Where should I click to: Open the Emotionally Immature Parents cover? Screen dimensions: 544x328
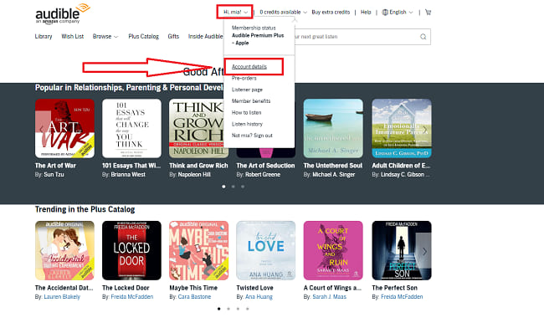[402, 129]
